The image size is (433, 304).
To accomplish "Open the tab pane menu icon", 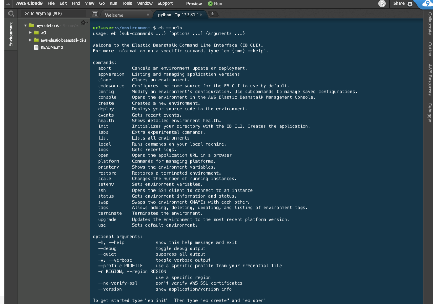I will 95,14.
